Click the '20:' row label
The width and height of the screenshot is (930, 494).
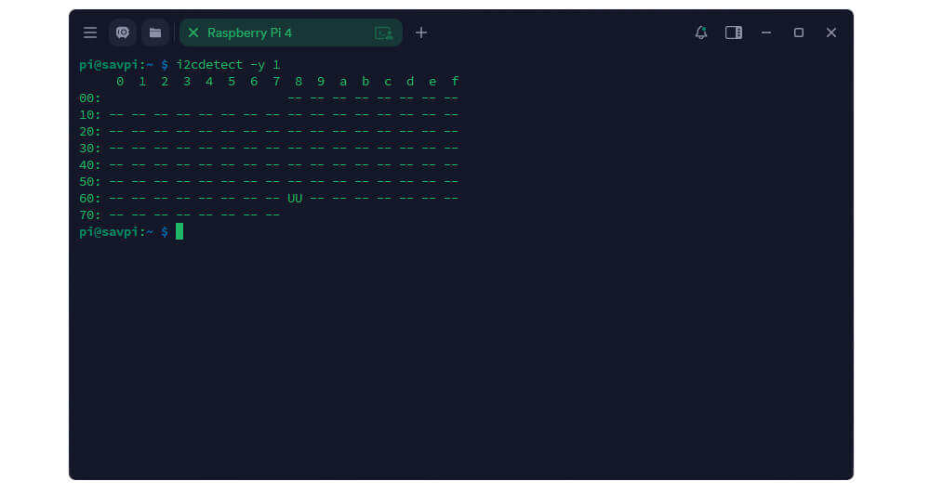tap(90, 132)
